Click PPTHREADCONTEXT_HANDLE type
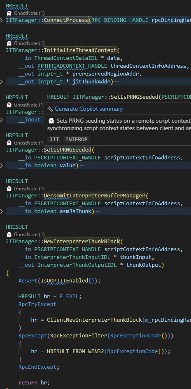This screenshot has width=191, height=389. pyautogui.click(x=72, y=66)
